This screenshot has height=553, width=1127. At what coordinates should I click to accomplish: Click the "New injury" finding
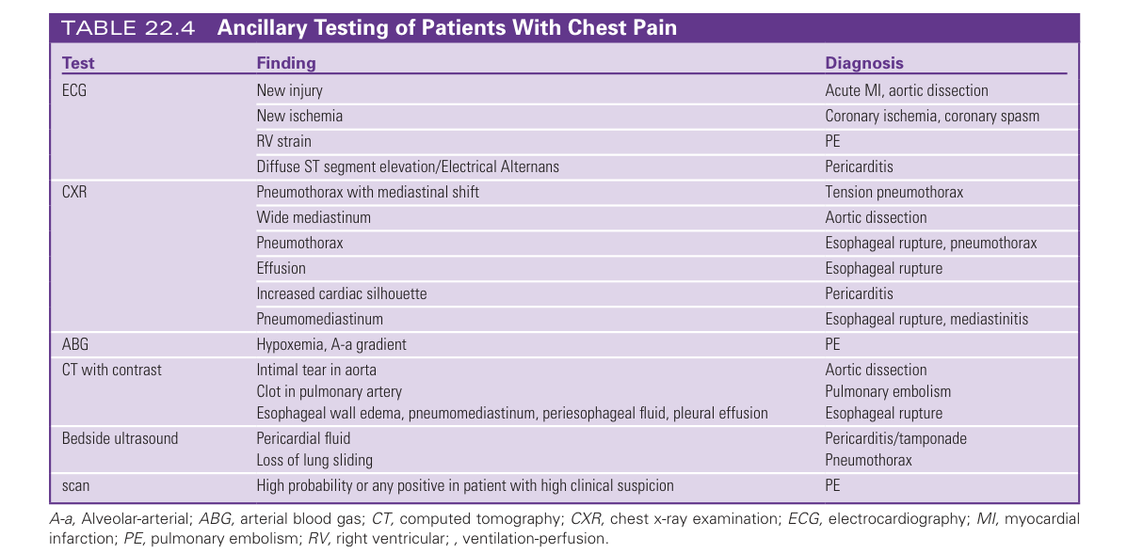coord(289,91)
